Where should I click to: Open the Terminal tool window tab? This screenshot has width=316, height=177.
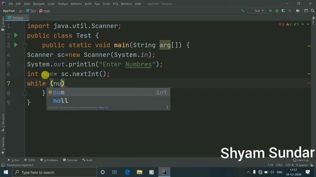click(x=70, y=160)
